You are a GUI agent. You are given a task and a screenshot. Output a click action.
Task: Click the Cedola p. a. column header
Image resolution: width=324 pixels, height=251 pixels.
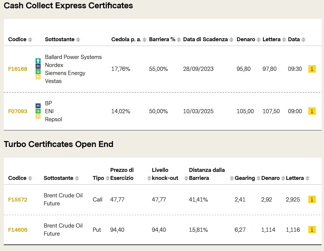point(126,39)
